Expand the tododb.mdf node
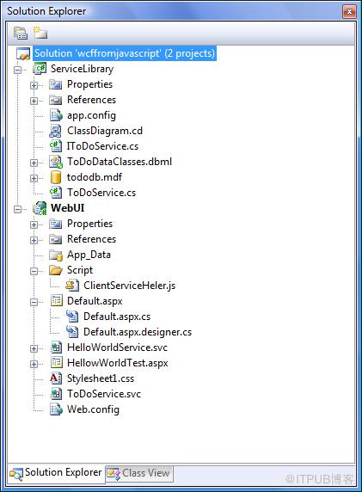The width and height of the screenshot is (362, 492). pyautogui.click(x=34, y=178)
